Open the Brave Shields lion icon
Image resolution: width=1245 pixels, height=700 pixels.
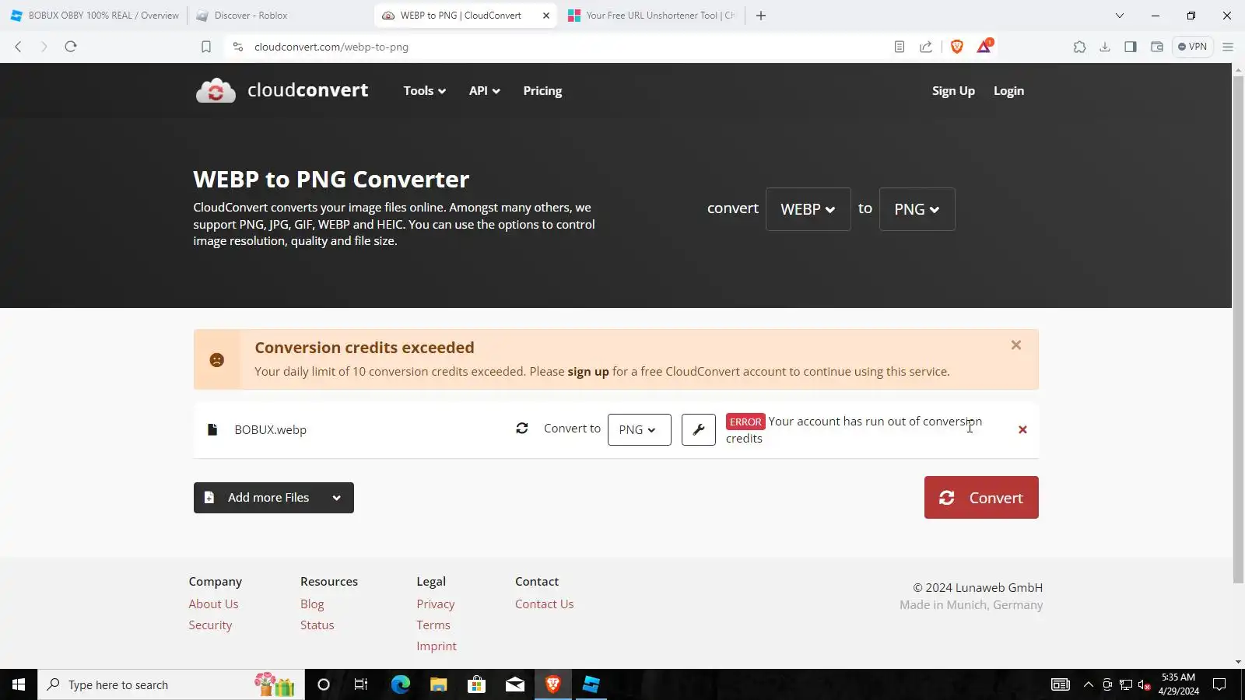(x=957, y=47)
